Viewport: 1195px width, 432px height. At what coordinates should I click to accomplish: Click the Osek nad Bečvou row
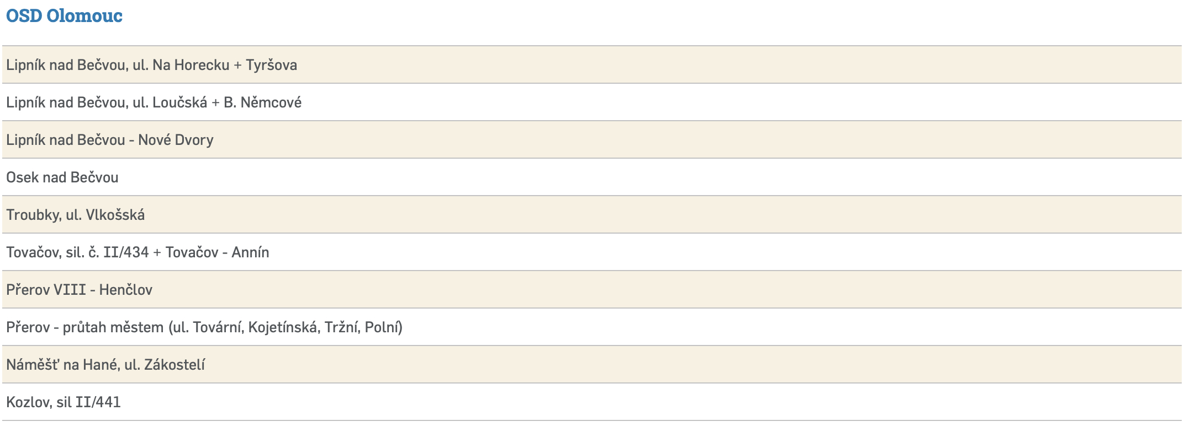coord(62,177)
